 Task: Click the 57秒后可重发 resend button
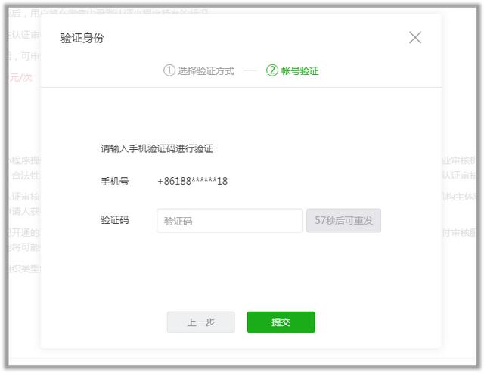click(x=343, y=221)
